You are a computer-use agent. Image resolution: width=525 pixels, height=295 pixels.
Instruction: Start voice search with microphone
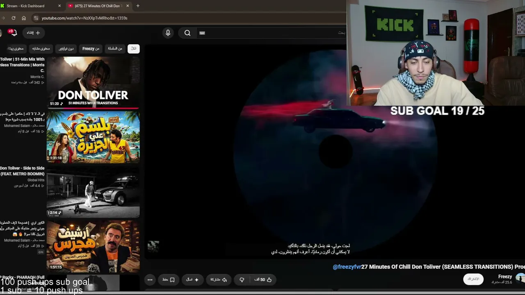click(168, 33)
